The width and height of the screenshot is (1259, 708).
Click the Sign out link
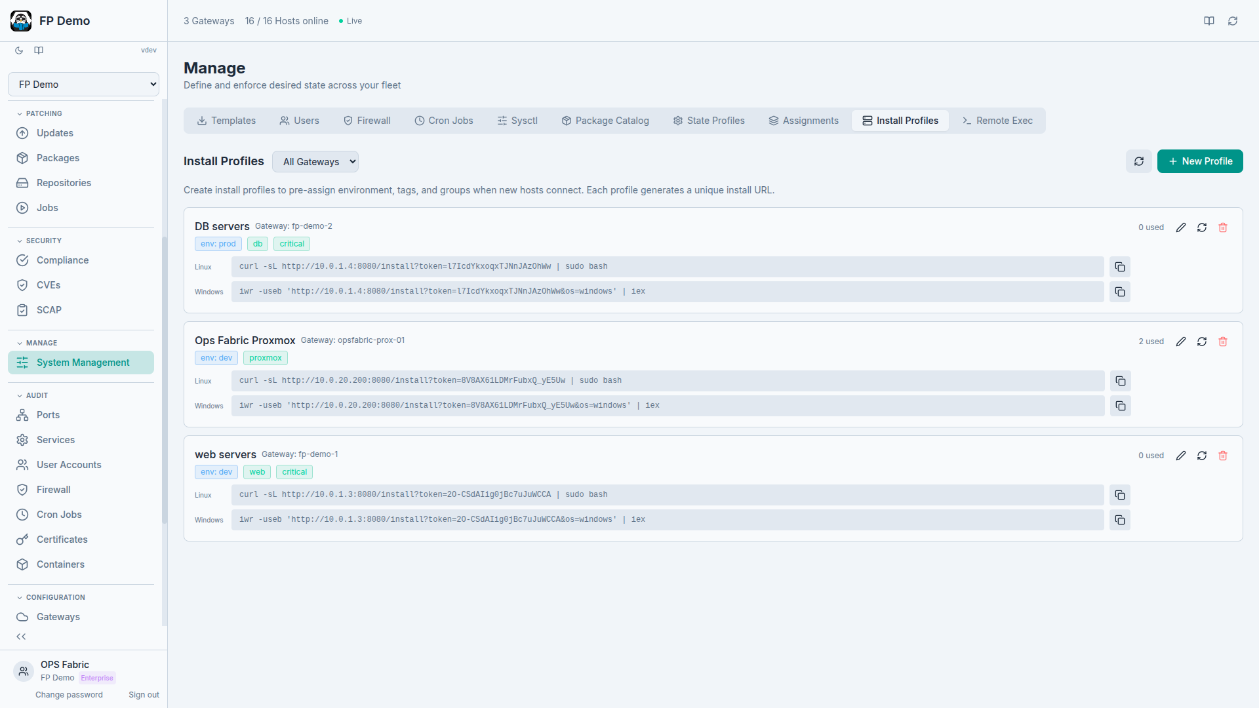pos(144,694)
